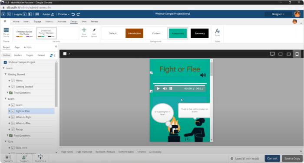The width and height of the screenshot is (304, 163).
Task: Toggle the checkbox for When to Fight
Action: pyautogui.click(x=13, y=117)
